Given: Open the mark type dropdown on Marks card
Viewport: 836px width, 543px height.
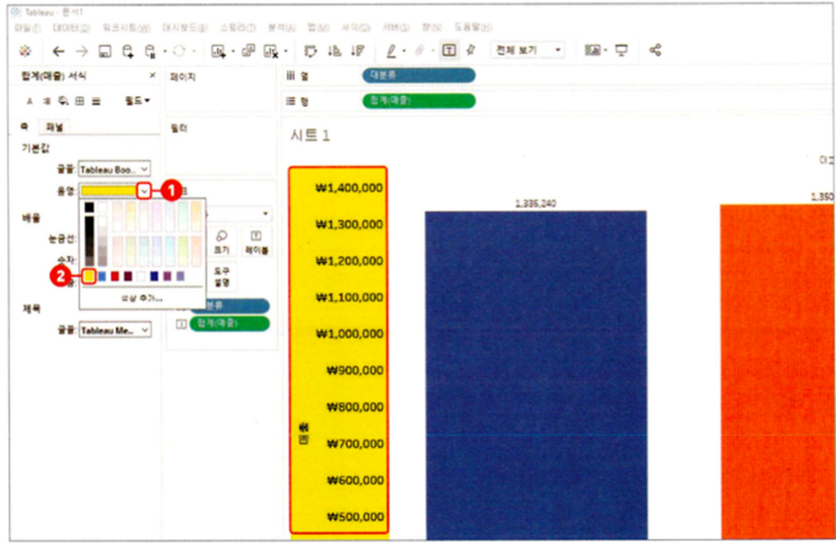Looking at the screenshot, I should tap(265, 214).
